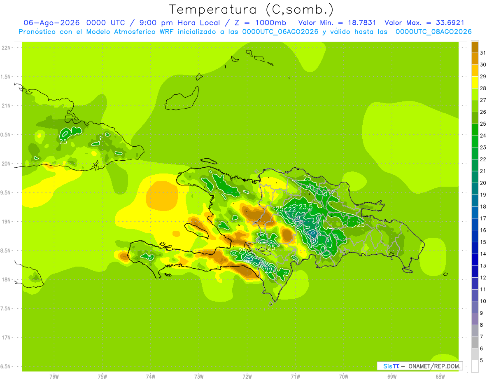Click the "23.5" contour label
Screen dimensions: 494x382
tap(305, 206)
